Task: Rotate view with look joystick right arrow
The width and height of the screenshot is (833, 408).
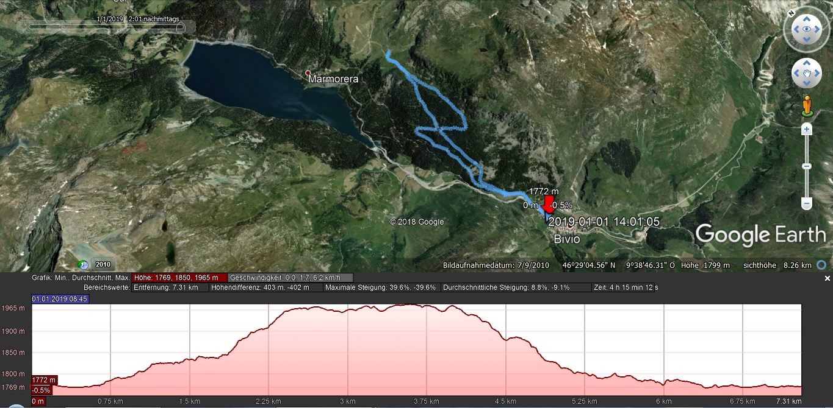Action: click(x=818, y=29)
